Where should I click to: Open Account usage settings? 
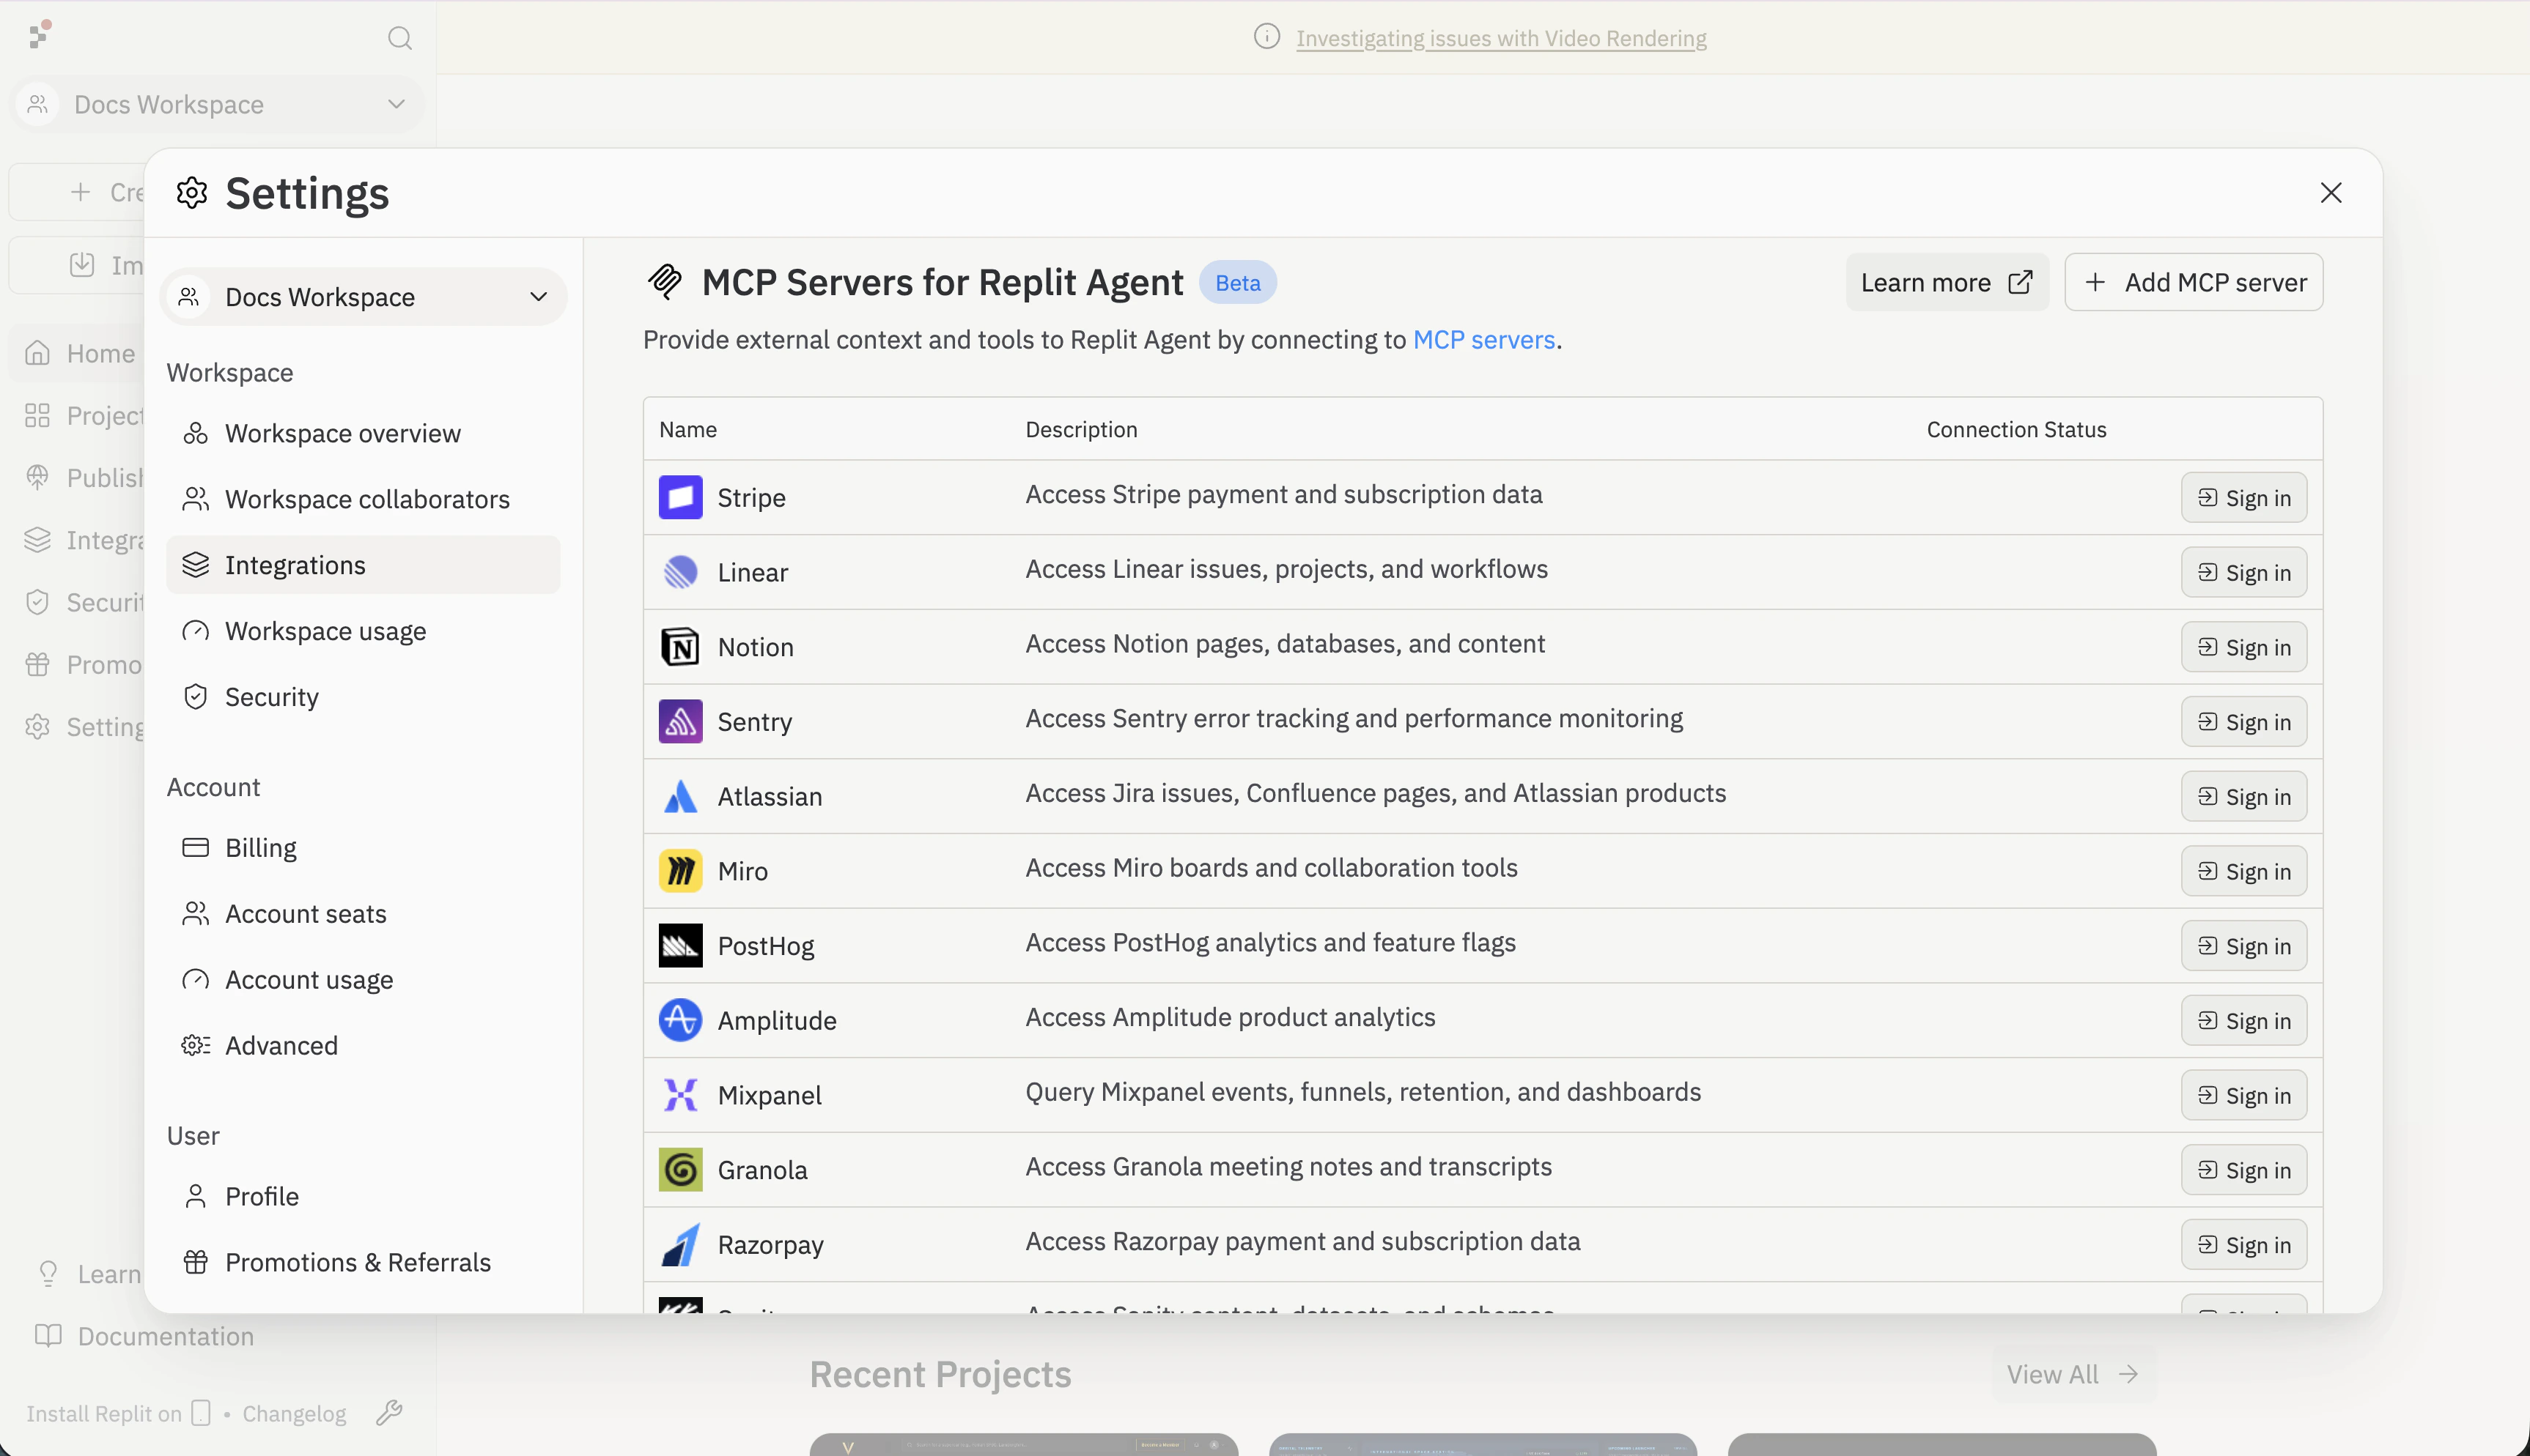click(363, 980)
